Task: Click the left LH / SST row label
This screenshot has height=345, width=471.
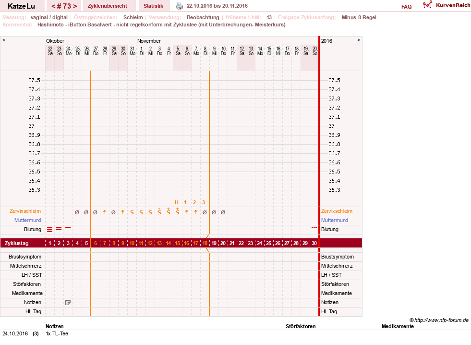Action: click(x=32, y=275)
